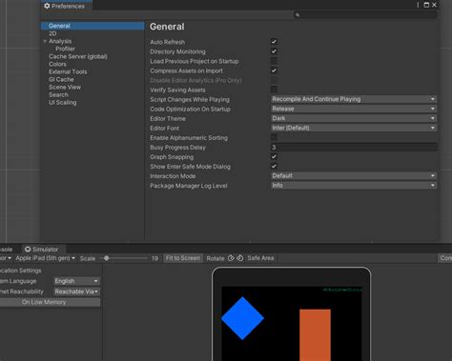Enable Verify Saving Assets checkbox
452x361 pixels.
274,90
